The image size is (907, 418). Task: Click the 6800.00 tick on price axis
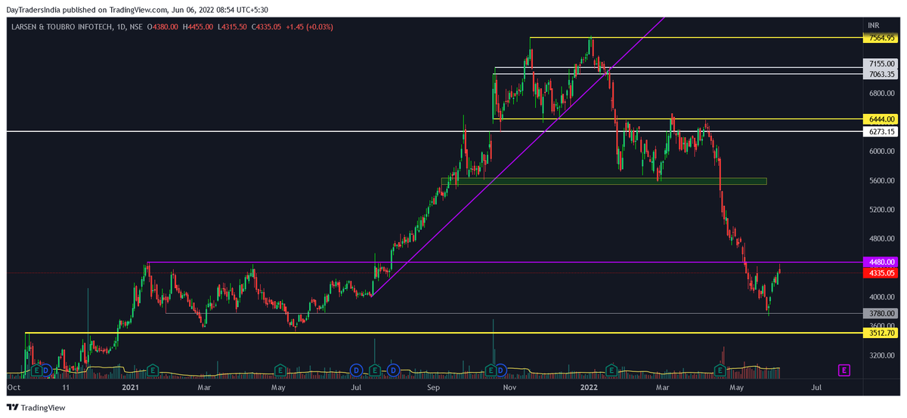(881, 94)
